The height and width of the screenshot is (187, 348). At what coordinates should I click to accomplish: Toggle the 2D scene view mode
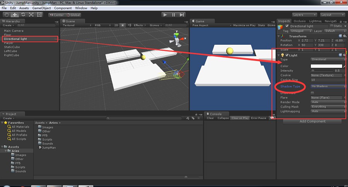[116, 25]
